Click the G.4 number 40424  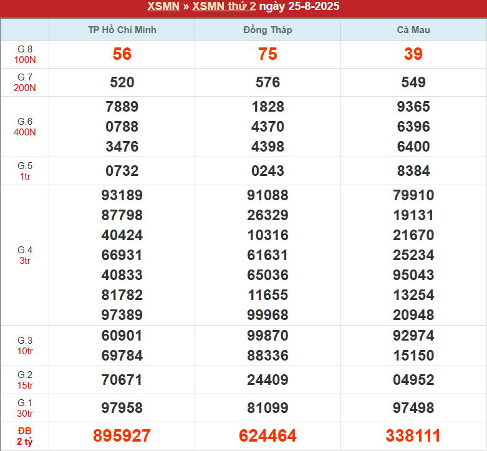(122, 235)
